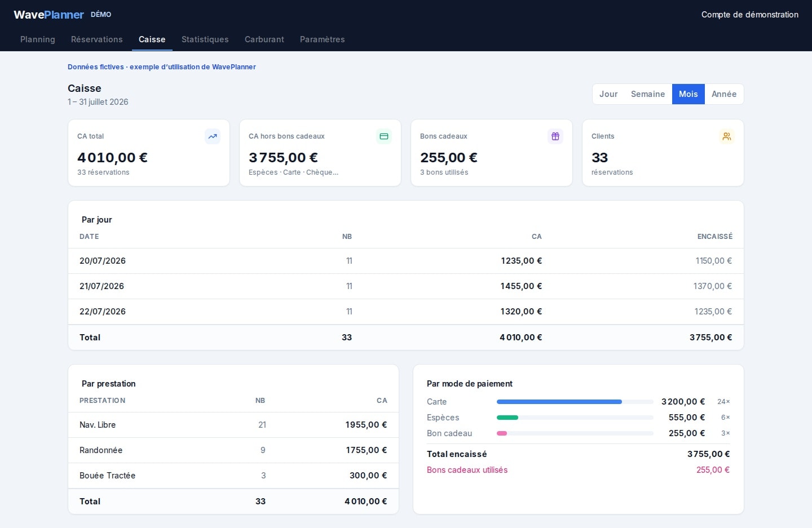
Task: Switch to the Carburant tab
Action: click(x=264, y=39)
